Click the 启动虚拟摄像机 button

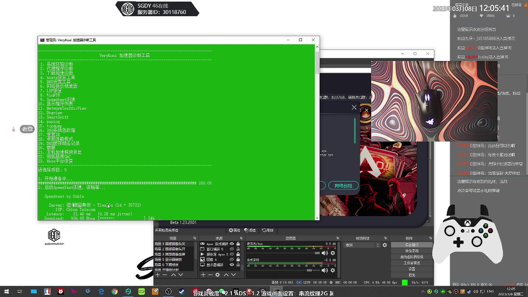tap(412, 257)
